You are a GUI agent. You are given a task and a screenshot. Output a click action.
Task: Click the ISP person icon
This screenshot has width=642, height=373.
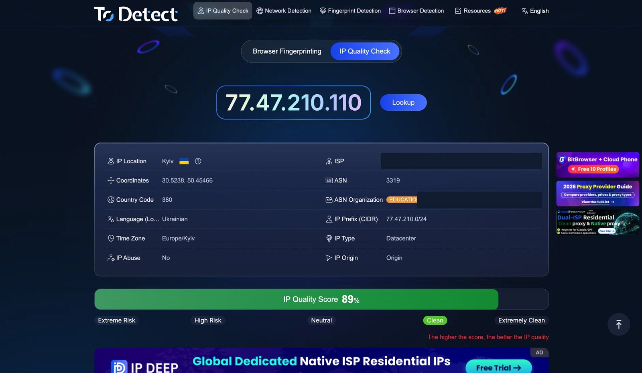coord(329,161)
